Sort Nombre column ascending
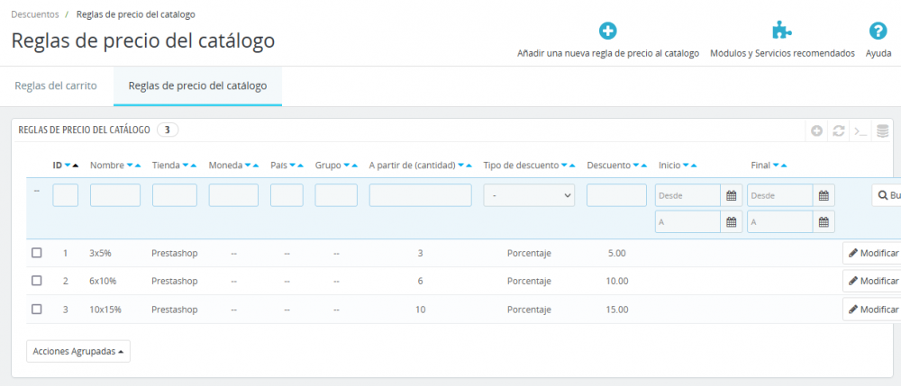 (x=137, y=166)
